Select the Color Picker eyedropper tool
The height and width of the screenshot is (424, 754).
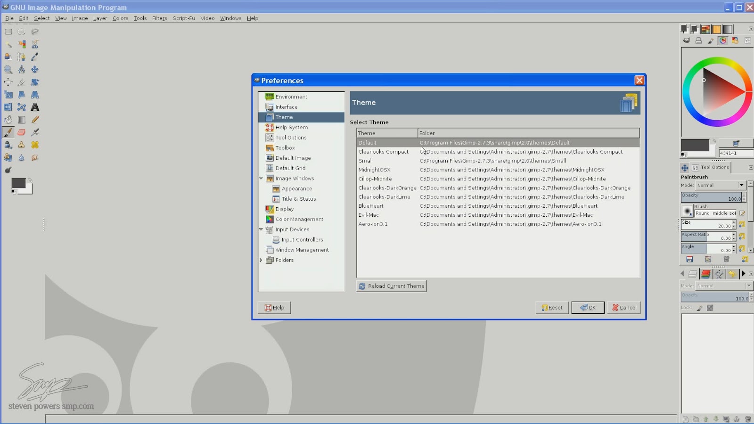(x=35, y=57)
